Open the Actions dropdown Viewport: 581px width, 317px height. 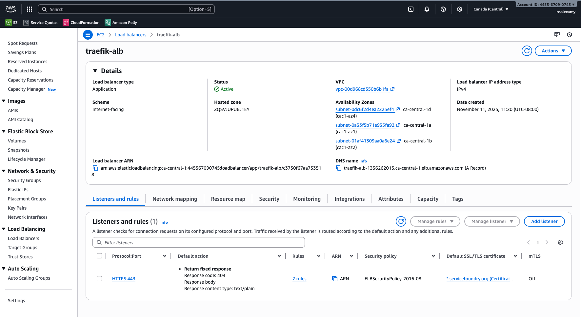coord(553,51)
